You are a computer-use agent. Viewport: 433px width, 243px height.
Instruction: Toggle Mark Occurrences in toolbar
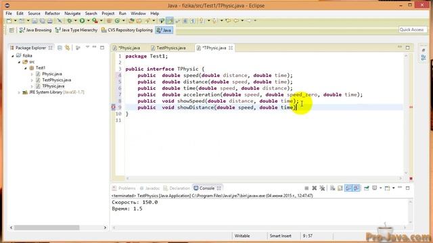point(170,21)
